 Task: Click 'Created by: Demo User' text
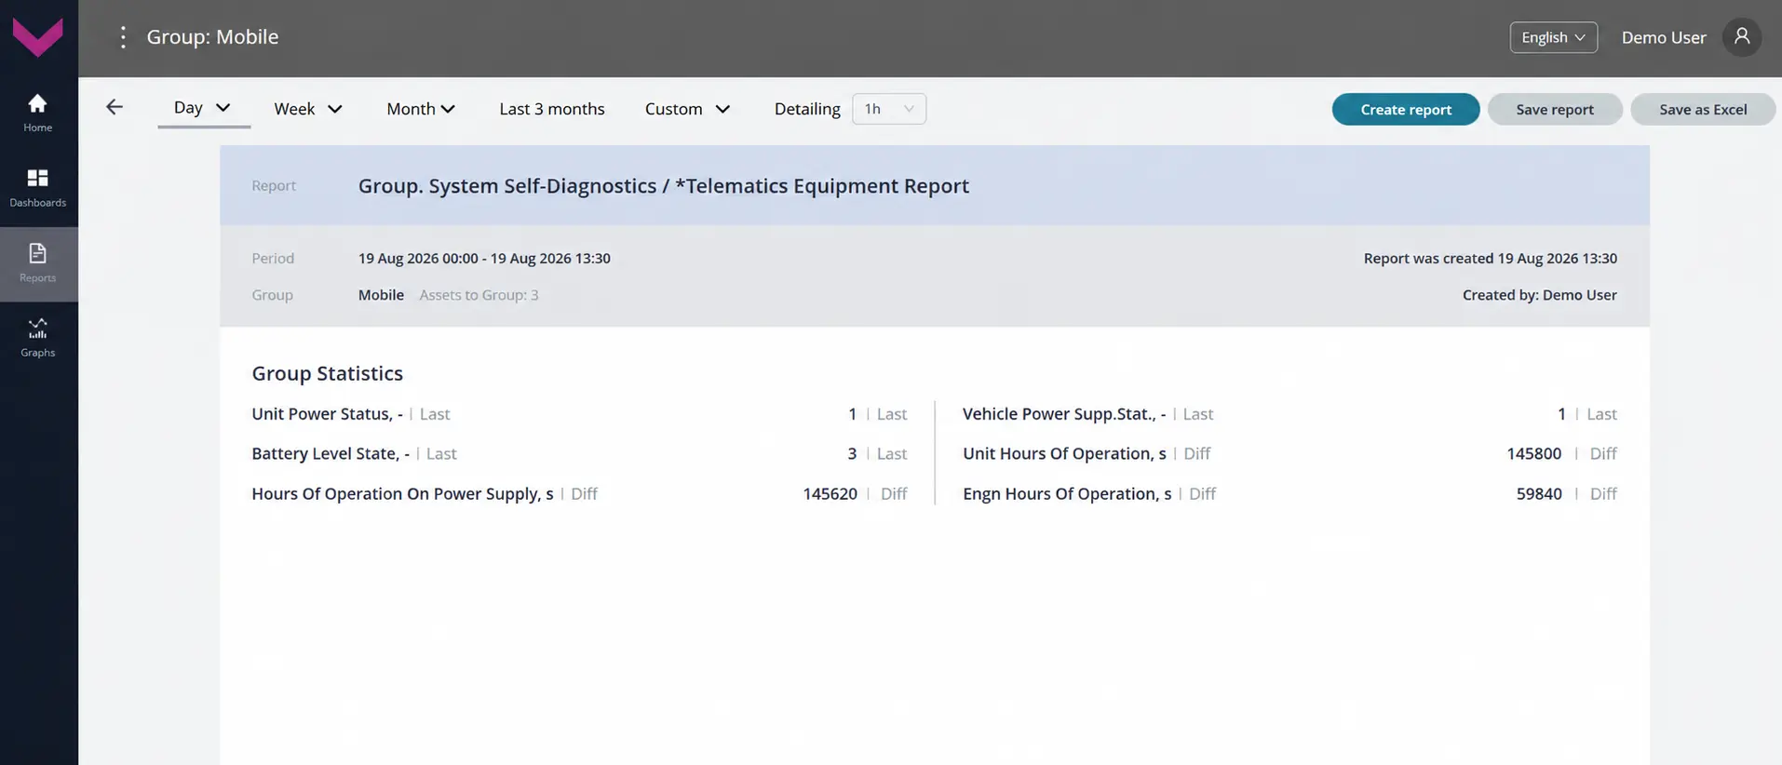(1540, 295)
